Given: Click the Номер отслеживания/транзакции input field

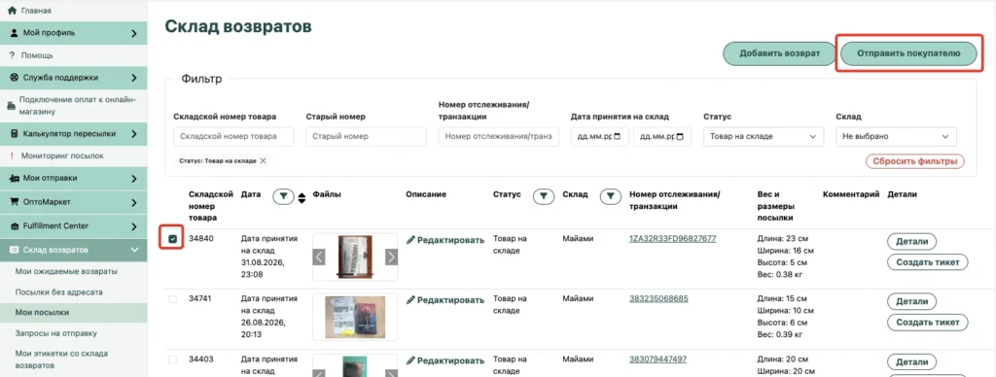Looking at the screenshot, I should coord(499,136).
